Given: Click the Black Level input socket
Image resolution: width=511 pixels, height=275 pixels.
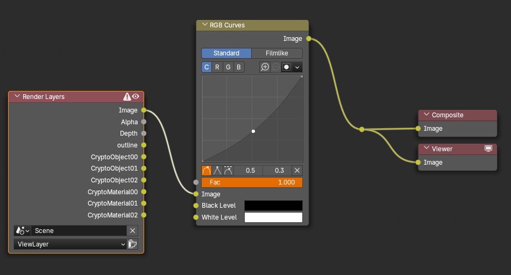Looking at the screenshot, I should [196, 206].
